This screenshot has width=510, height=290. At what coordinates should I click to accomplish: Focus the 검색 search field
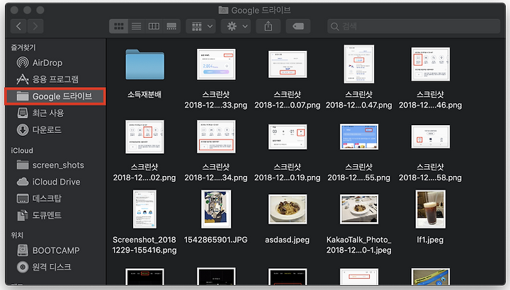[x=414, y=26]
